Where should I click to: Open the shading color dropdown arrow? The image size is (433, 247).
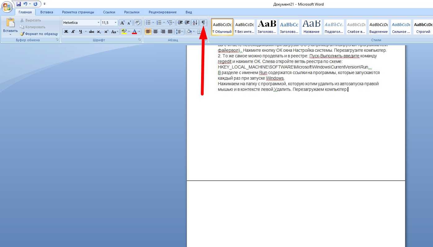point(194,32)
